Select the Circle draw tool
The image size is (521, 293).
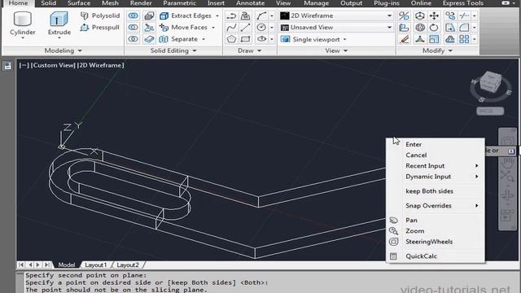click(261, 27)
